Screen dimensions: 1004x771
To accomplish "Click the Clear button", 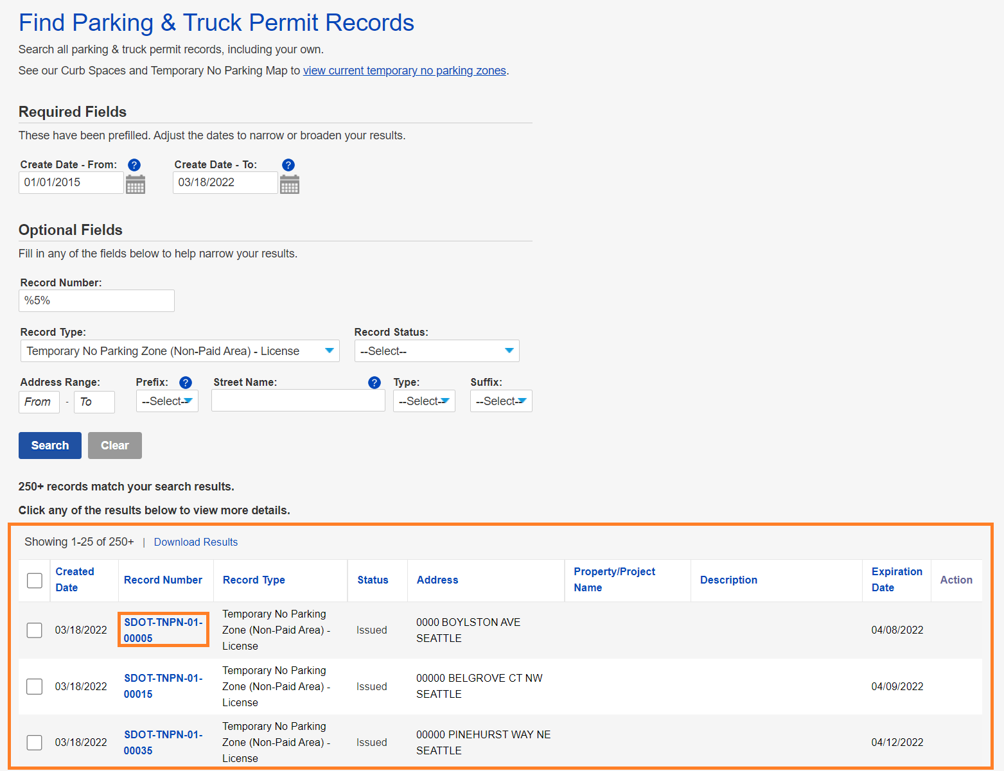I will pyautogui.click(x=114, y=445).
